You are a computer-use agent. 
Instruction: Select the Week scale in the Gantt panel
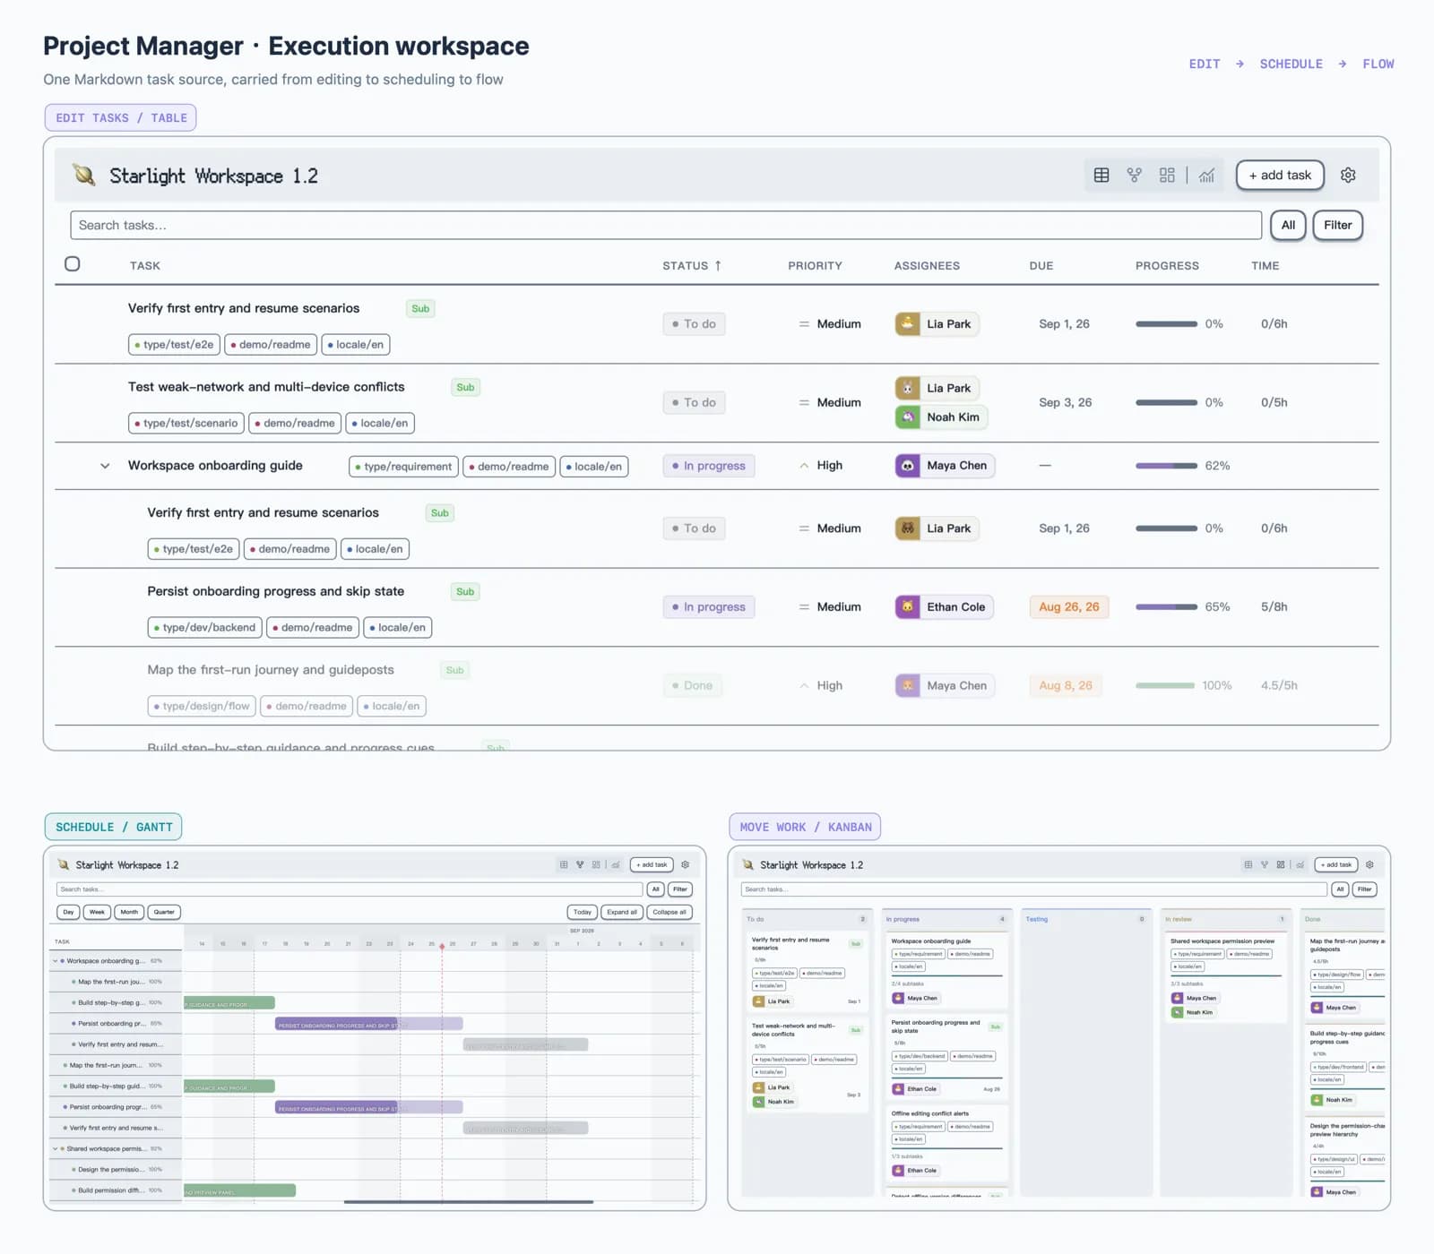pyautogui.click(x=97, y=912)
